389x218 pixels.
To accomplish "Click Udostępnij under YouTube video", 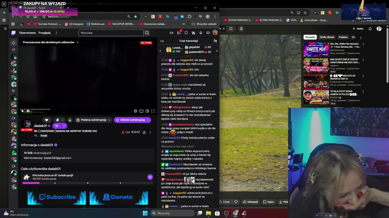I will [250, 202].
